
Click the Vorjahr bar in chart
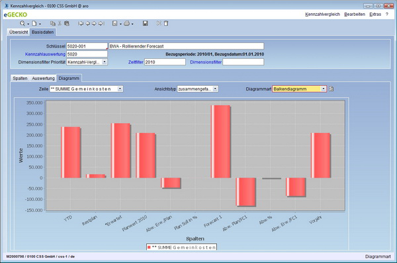(x=320, y=155)
